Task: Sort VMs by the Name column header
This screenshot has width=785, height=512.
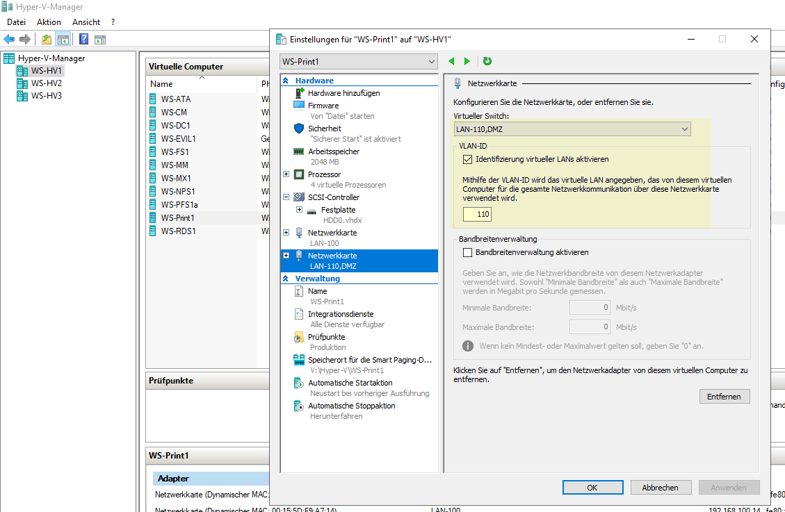Action: coord(201,84)
